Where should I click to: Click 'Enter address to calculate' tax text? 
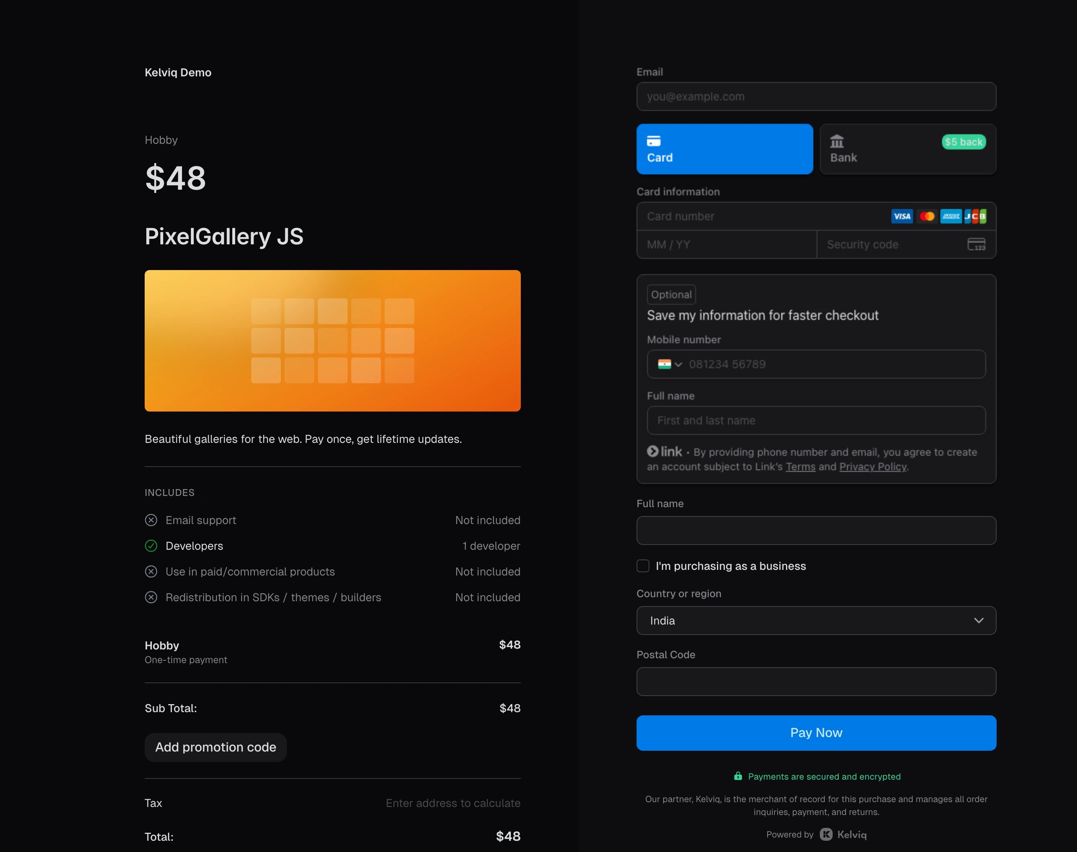point(453,803)
